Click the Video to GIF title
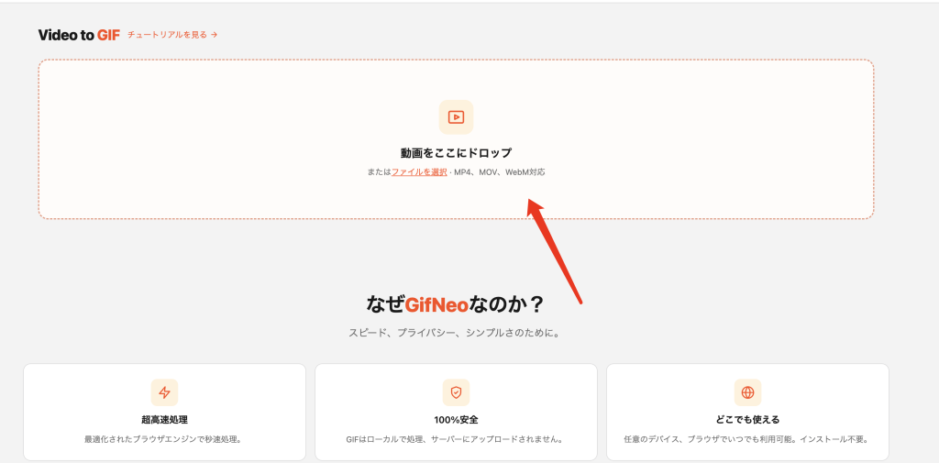Image resolution: width=939 pixels, height=463 pixels. (79, 35)
